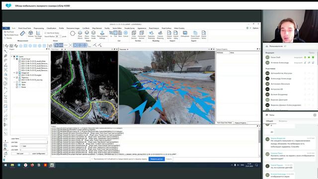Toggle the Table layer checkbox
This screenshot has width=318, height=179.
17,85
